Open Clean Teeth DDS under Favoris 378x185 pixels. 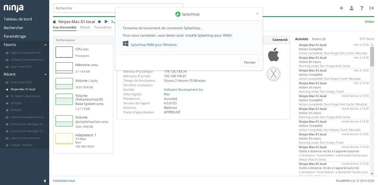click(x=21, y=67)
